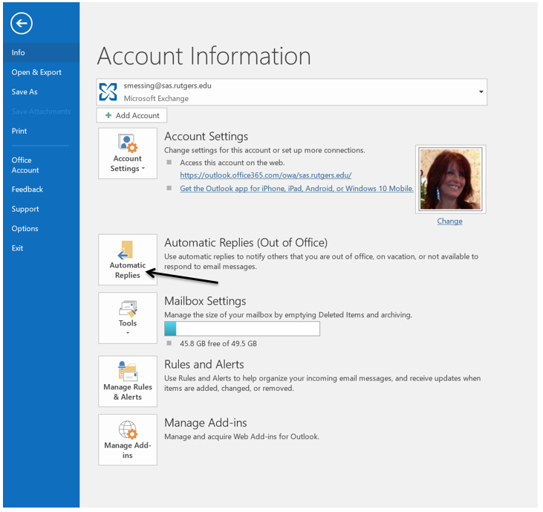Click the smessing@sas.rutgers.edu account text

(168, 85)
